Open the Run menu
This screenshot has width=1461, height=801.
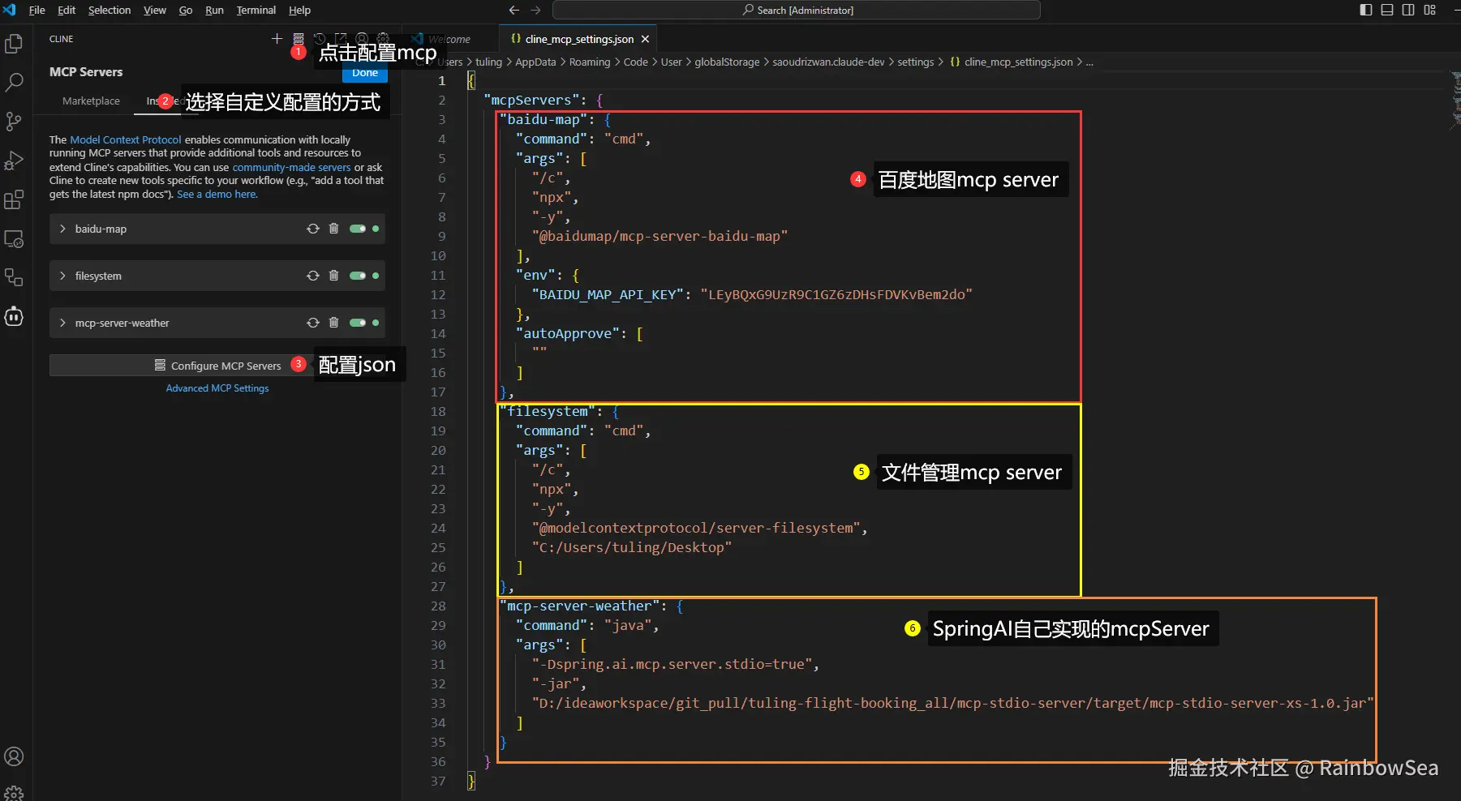tap(214, 10)
